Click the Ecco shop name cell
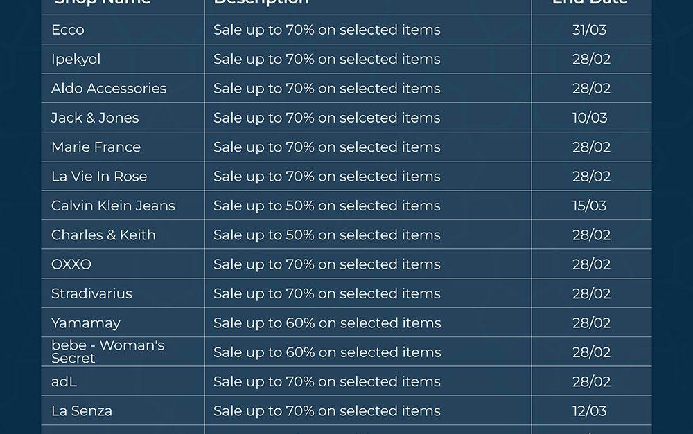The width and height of the screenshot is (693, 434). click(x=68, y=30)
